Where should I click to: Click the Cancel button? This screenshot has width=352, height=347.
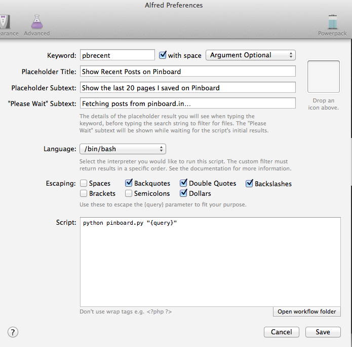pos(282,332)
